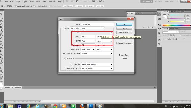
Task: Select the Lasso tool in toolbox
Action: (x=1, y=20)
